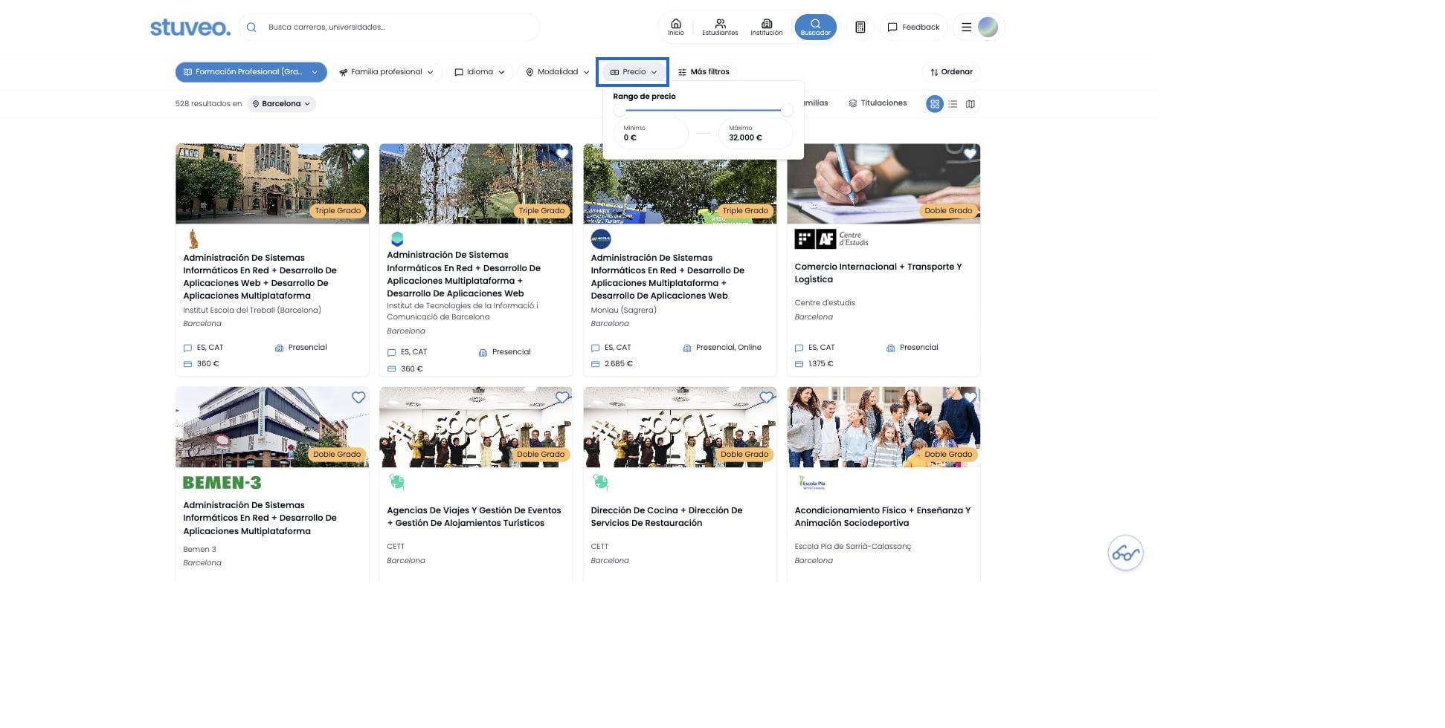Collapse the Precio filter dropdown

tap(634, 72)
